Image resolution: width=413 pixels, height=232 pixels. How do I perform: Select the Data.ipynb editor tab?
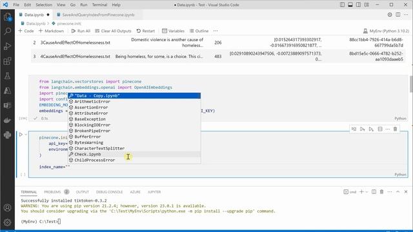click(x=34, y=15)
